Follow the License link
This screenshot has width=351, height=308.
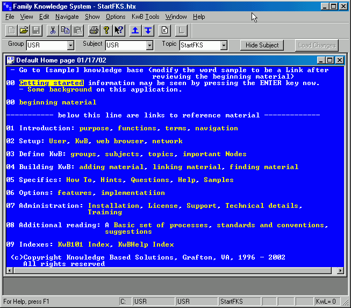pos(163,206)
